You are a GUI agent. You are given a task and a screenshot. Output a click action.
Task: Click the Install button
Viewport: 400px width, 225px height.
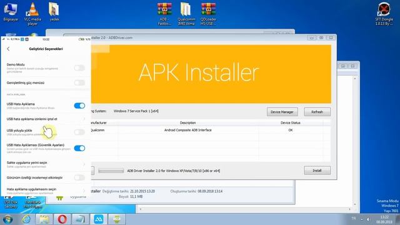[317, 171]
